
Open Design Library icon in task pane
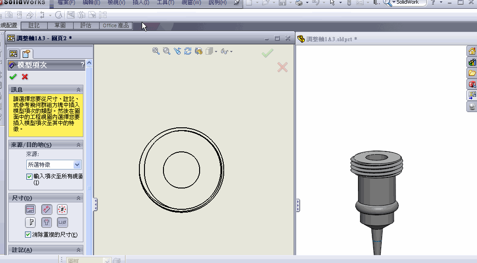pos(472,63)
